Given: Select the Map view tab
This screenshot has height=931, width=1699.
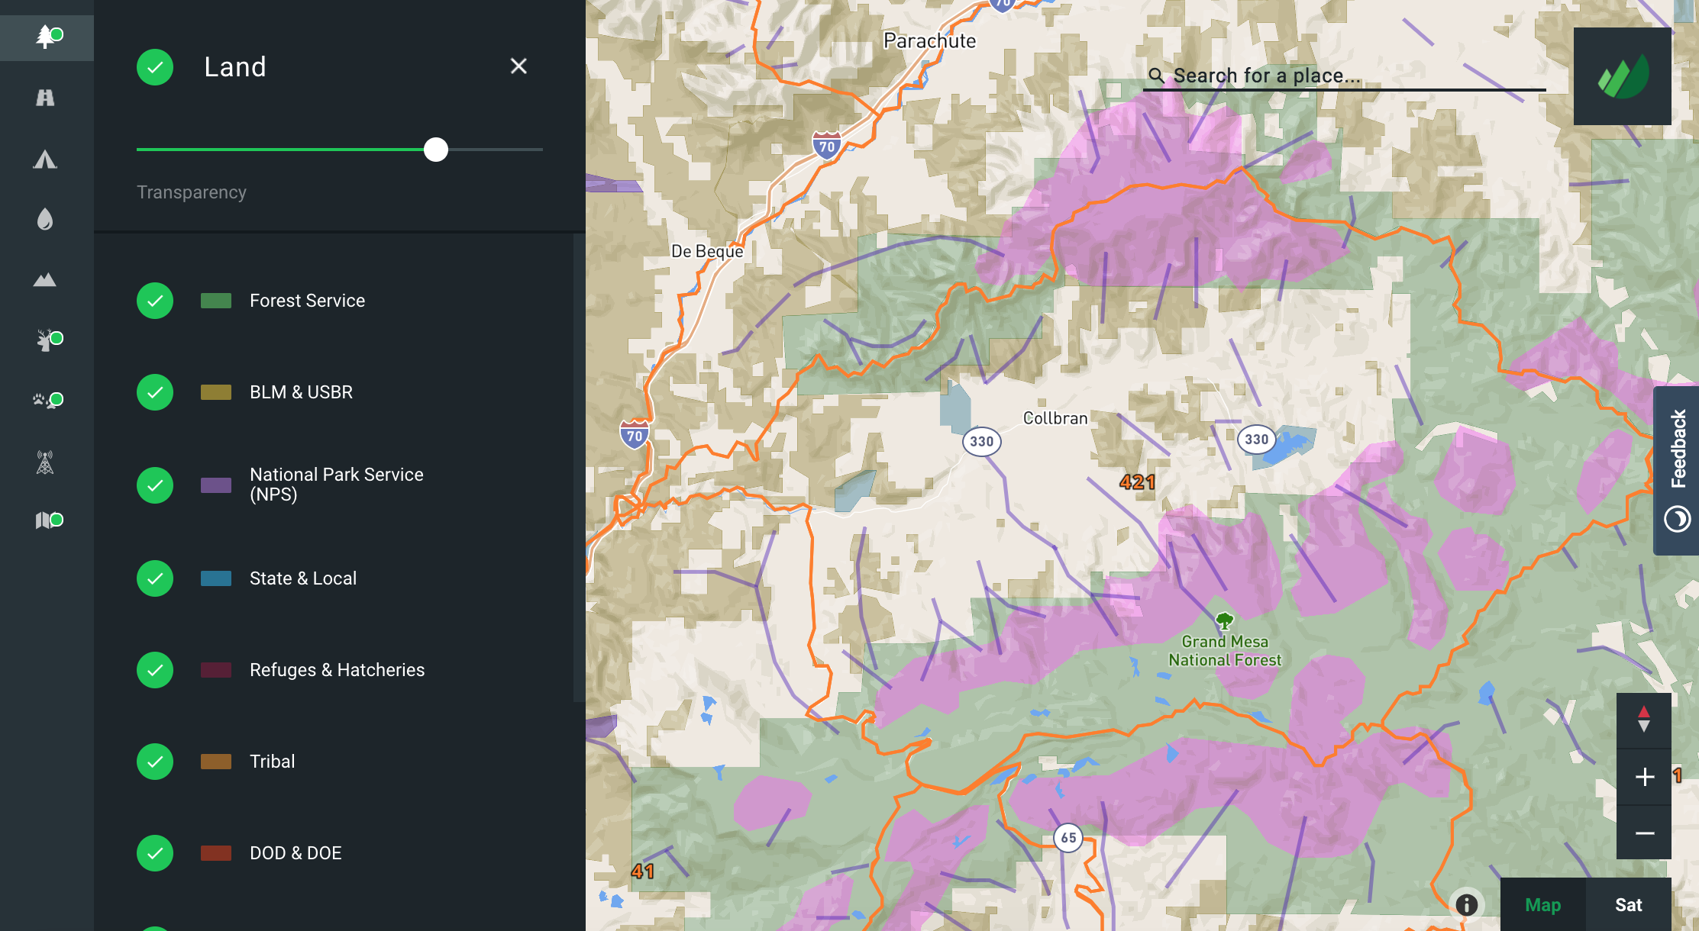Looking at the screenshot, I should [x=1542, y=905].
